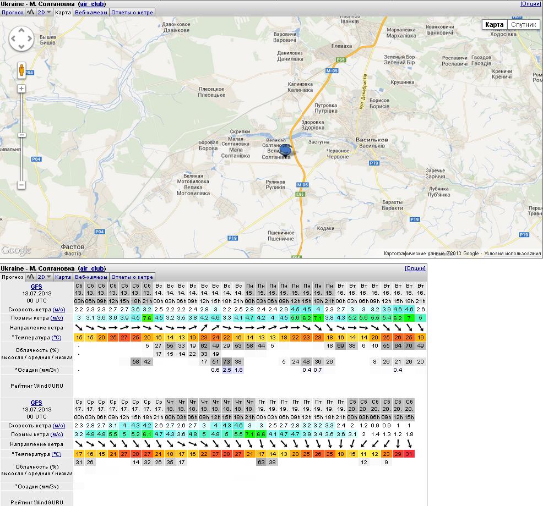Select the Карта map type button
This screenshot has width=543, height=506.
tap(494, 25)
